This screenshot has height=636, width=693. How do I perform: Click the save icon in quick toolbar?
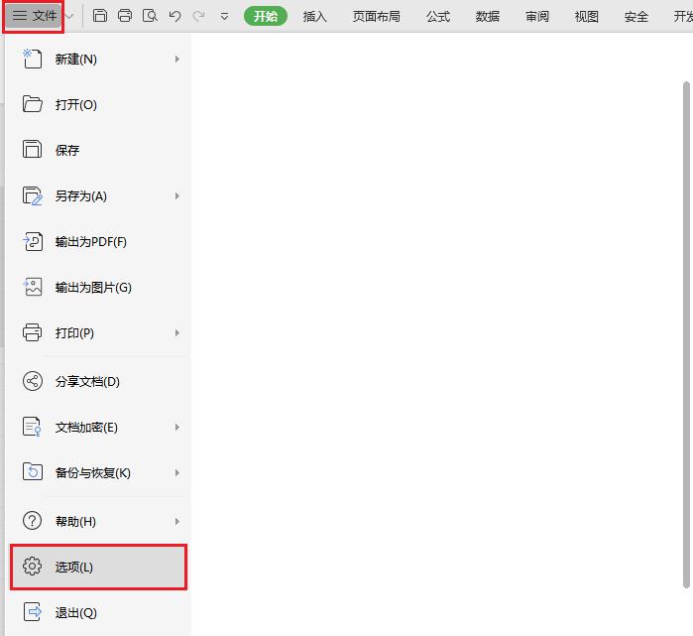100,16
